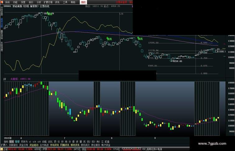Open the 分析 menu
The image size is (235, 151).
(x=39, y=2)
